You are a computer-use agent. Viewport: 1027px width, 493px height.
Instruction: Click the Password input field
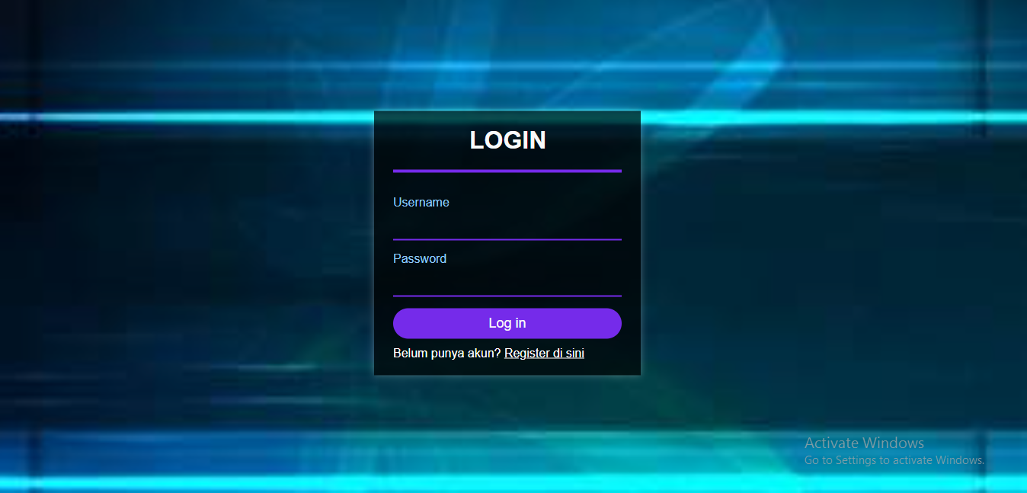(x=507, y=283)
